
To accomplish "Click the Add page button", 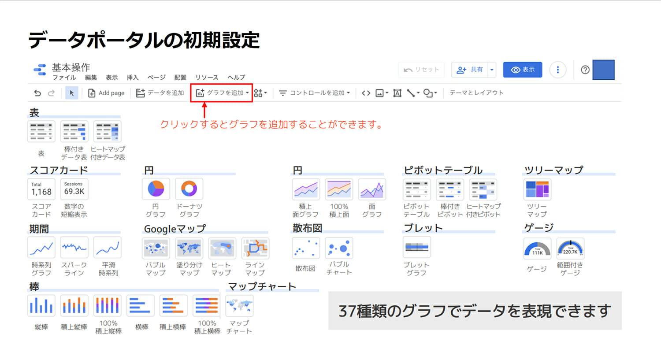I will pos(106,93).
